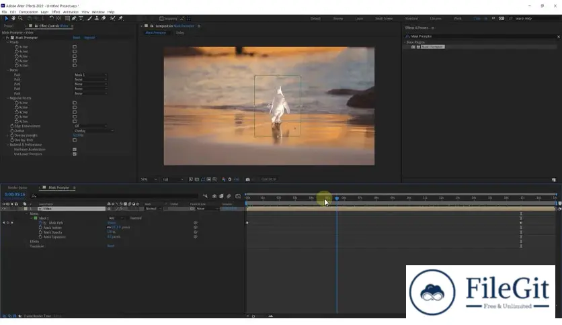Toggle the first Points Active checkbox
Image resolution: width=562 pixels, height=325 pixels.
pyautogui.click(x=75, y=46)
